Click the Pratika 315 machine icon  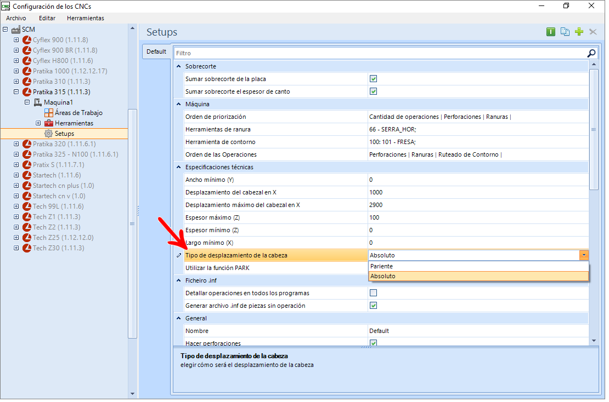pos(27,92)
